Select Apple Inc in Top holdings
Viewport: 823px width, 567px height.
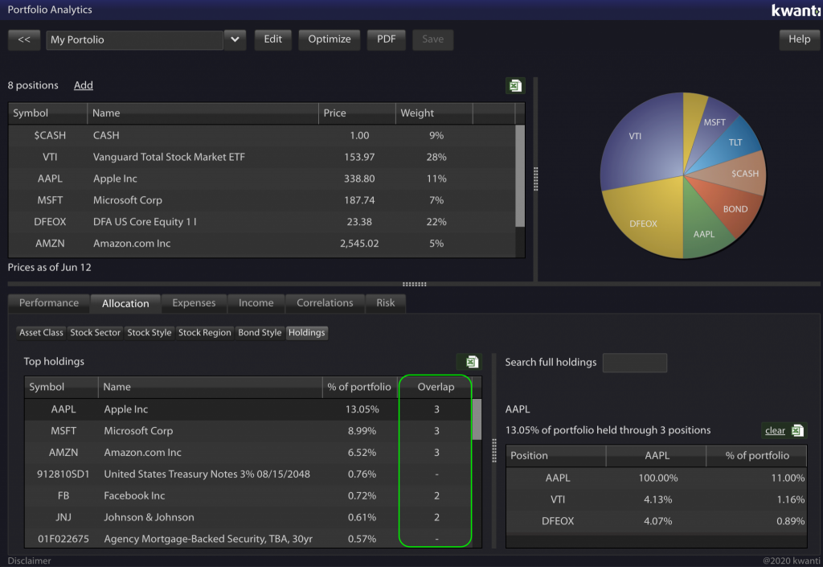click(x=248, y=409)
